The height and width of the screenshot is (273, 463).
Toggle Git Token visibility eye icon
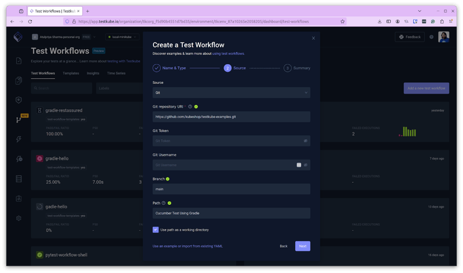[306, 141]
